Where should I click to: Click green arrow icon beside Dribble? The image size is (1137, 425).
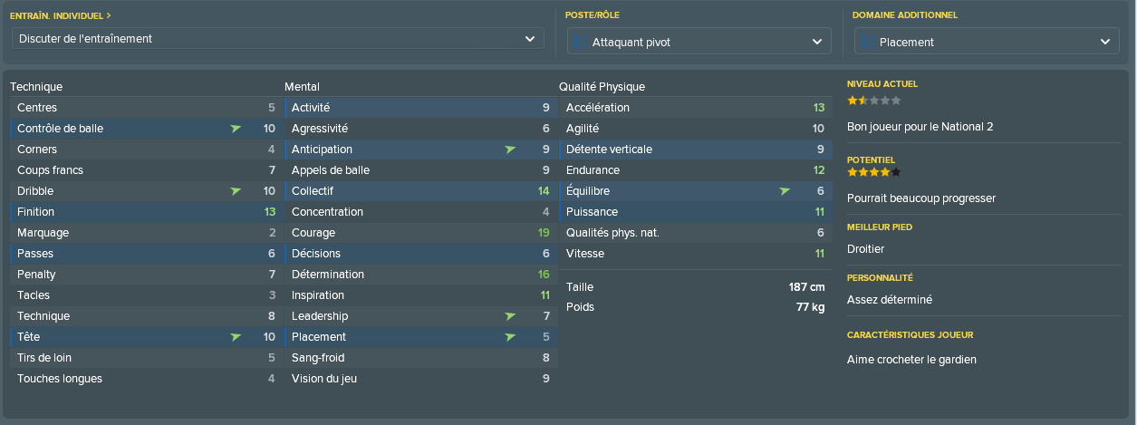[236, 191]
